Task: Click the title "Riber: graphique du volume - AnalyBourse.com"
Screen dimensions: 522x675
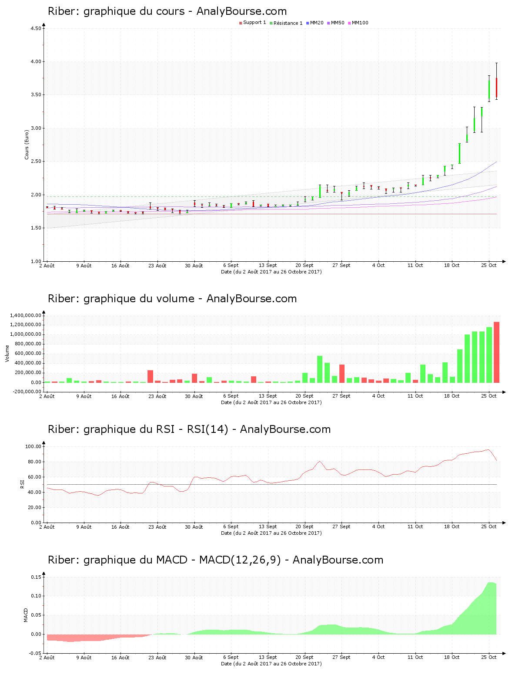Action: coord(172,299)
